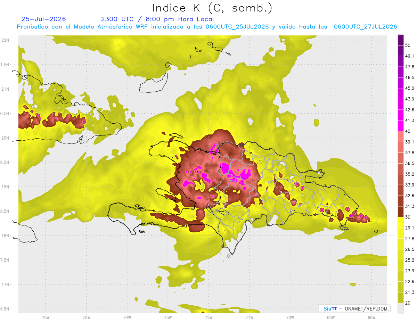Click the legend value "46.5"
The image size is (417, 322).
click(x=410, y=77)
